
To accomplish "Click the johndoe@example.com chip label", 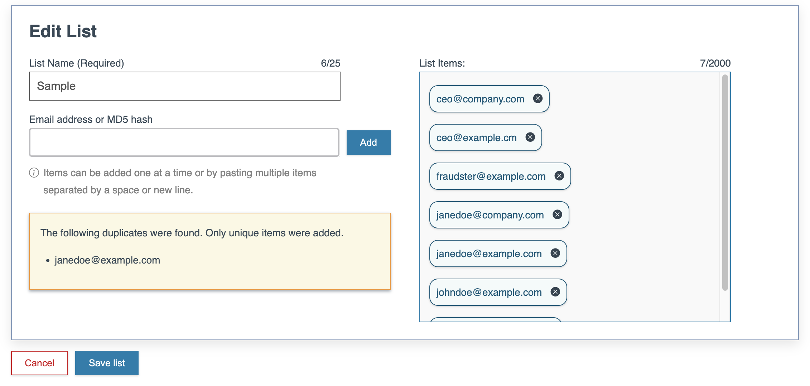I will (489, 293).
